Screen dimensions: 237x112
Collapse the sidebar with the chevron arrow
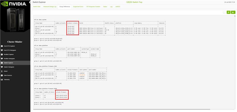tap(30, 2)
